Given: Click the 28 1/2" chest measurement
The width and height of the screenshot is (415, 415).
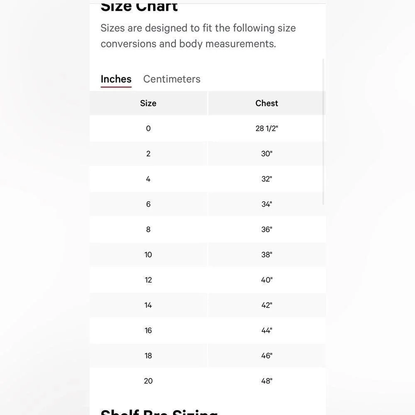Looking at the screenshot, I should [266, 128].
